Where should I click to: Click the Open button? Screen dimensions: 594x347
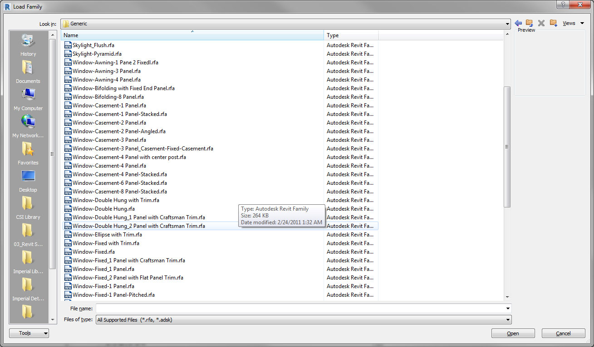click(513, 333)
